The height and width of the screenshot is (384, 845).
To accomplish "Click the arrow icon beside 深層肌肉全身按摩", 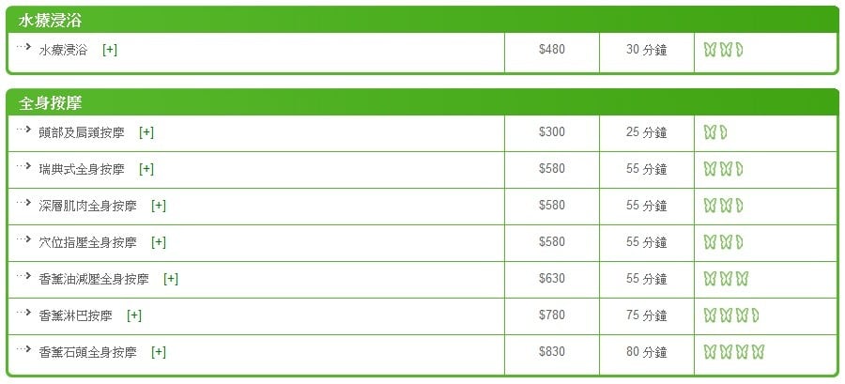I will [23, 203].
